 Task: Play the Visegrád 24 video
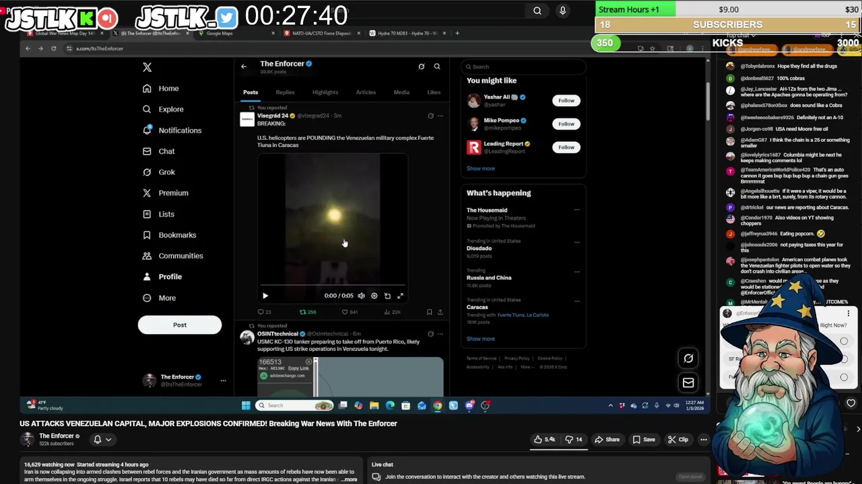tap(265, 296)
